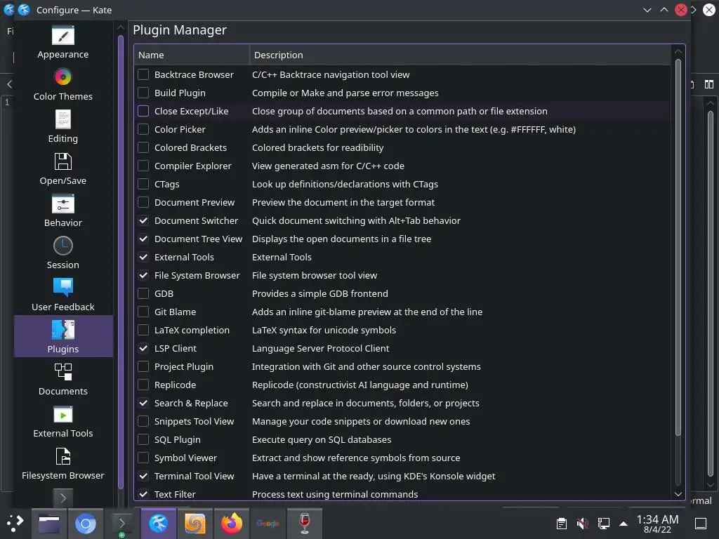
Task: Select the Project Plugin row
Action: click(x=402, y=366)
